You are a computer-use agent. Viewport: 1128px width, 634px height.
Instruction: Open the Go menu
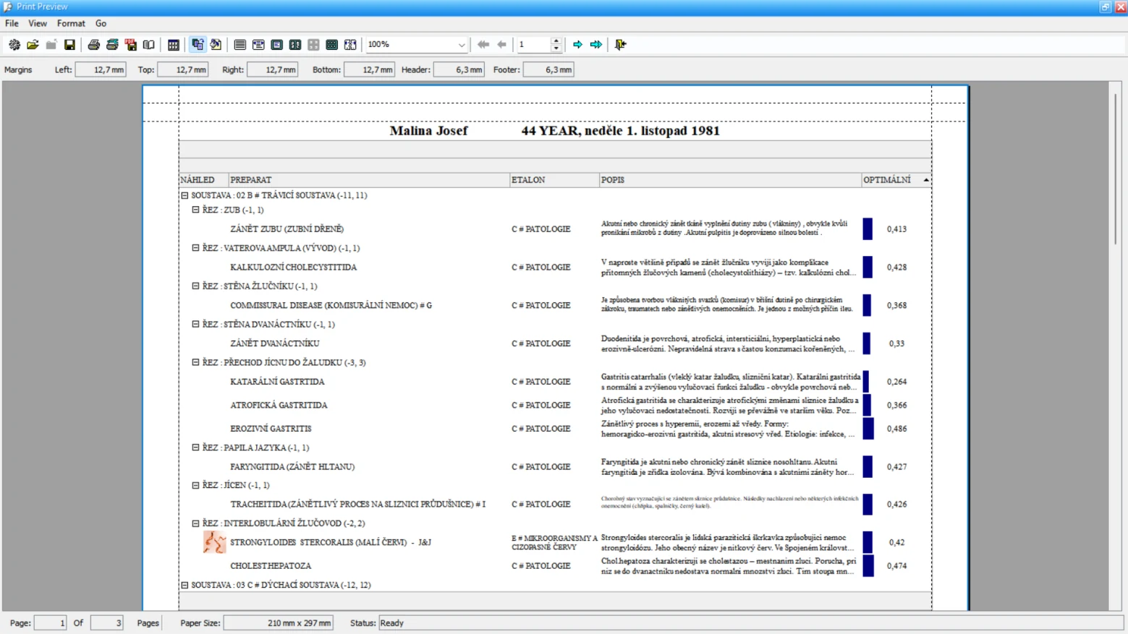[x=101, y=23]
